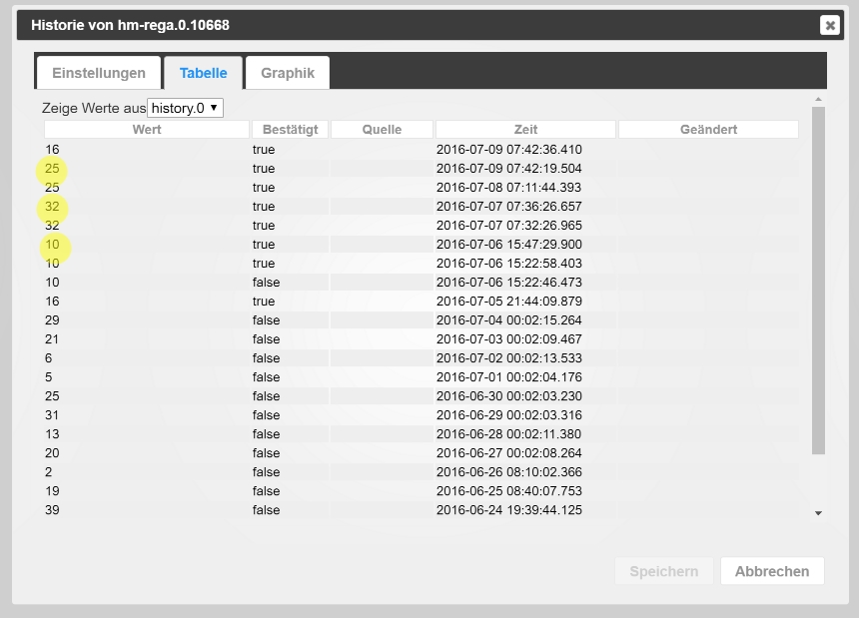Click the Zeit column header

(525, 129)
